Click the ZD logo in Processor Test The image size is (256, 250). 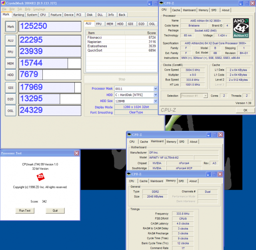point(40,177)
